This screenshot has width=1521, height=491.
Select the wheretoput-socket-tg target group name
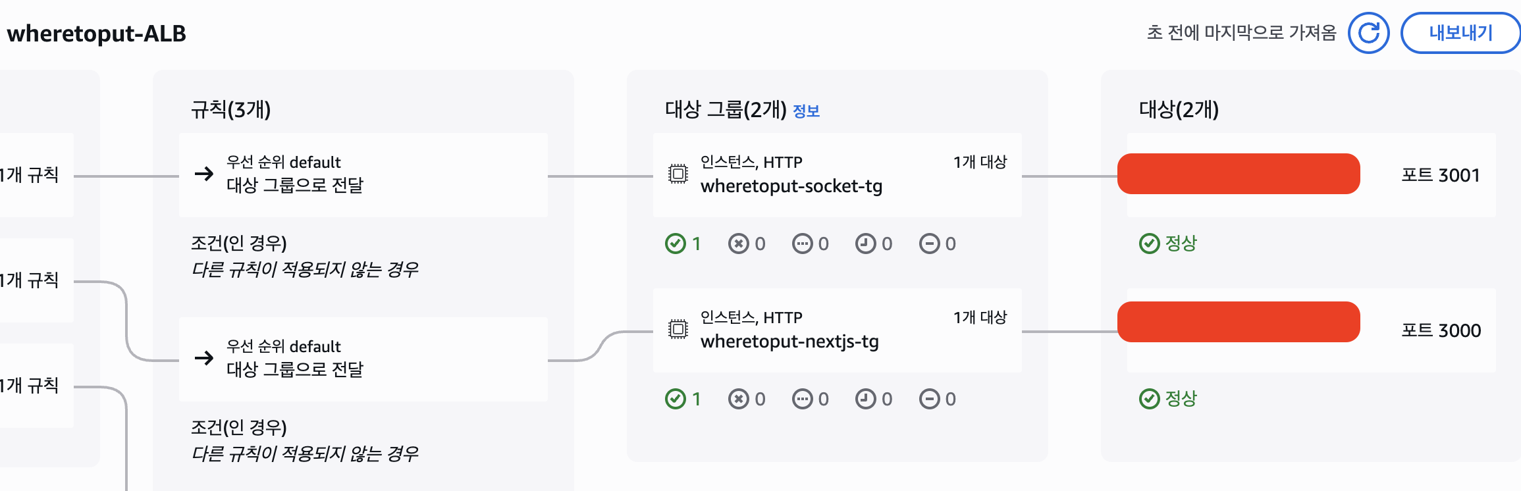point(791,186)
